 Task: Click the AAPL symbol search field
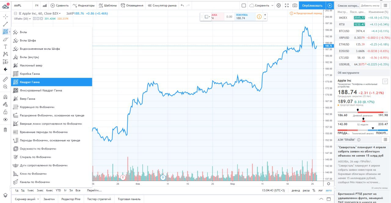pos(21,5)
